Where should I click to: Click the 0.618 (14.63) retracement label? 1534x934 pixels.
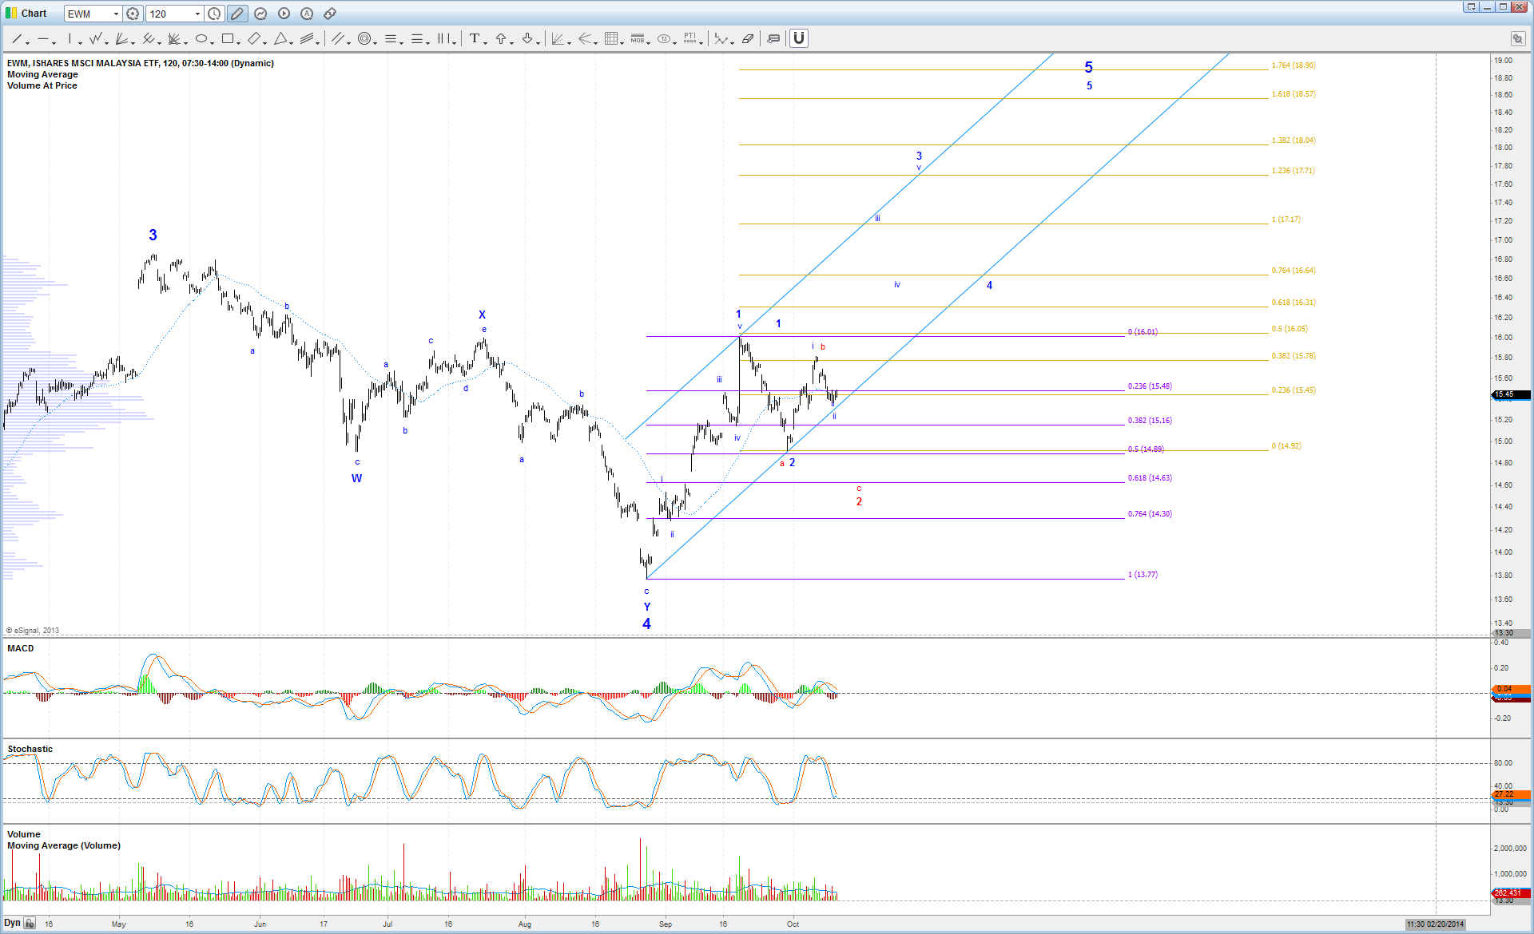[x=1150, y=478]
